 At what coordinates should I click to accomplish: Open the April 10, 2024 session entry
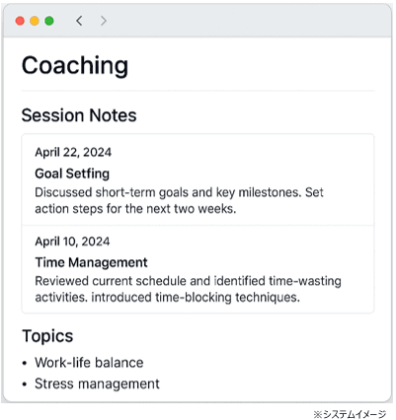point(198,269)
